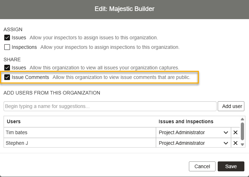Viewport: 249px width, 177px height.
Task: Toggle the Issue Comments checkbox
Action: point(7,77)
